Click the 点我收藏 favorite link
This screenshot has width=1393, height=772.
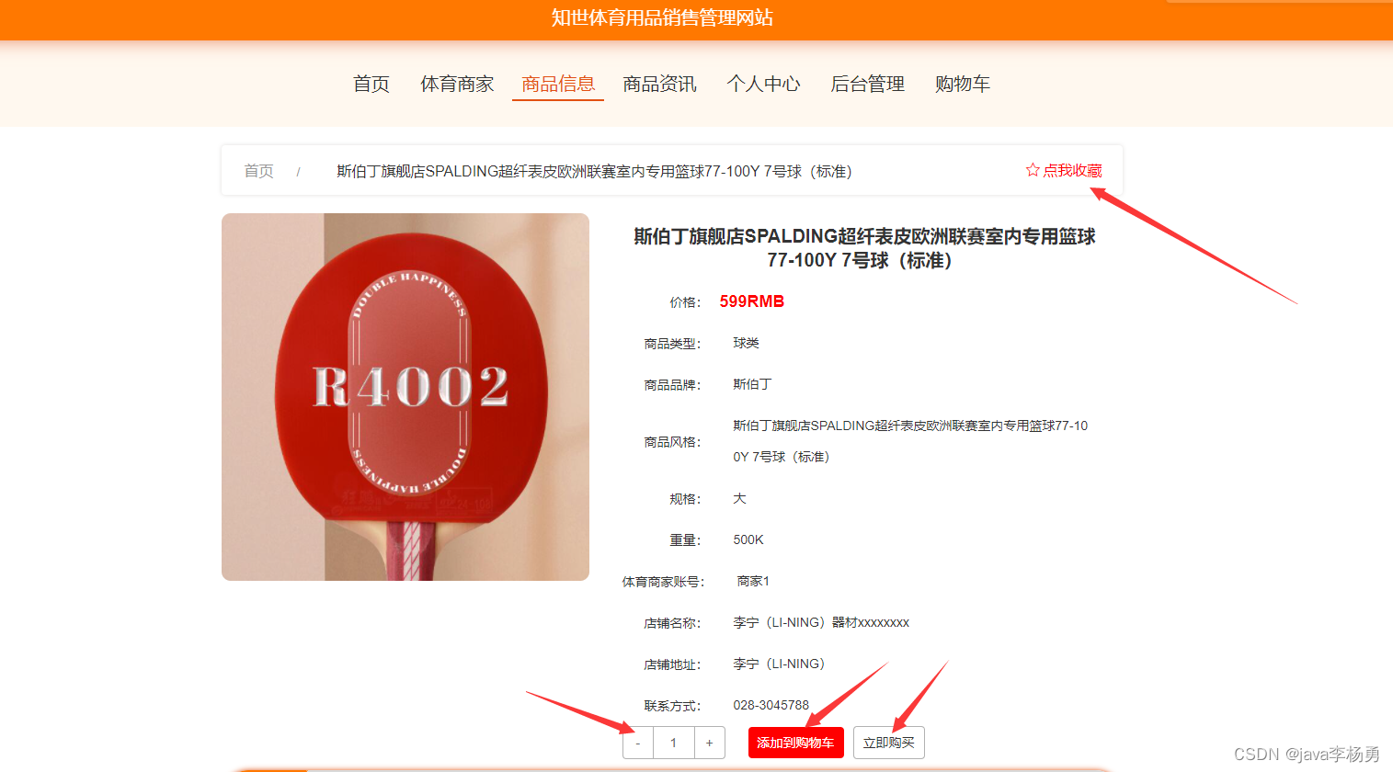tap(1064, 170)
